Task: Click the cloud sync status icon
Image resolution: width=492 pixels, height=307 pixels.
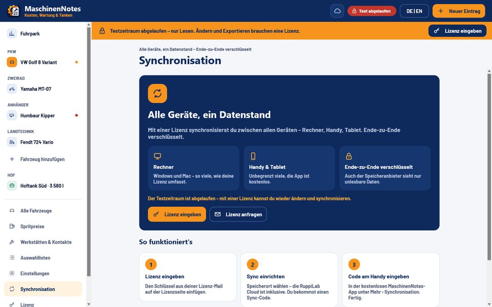Action: tap(337, 11)
